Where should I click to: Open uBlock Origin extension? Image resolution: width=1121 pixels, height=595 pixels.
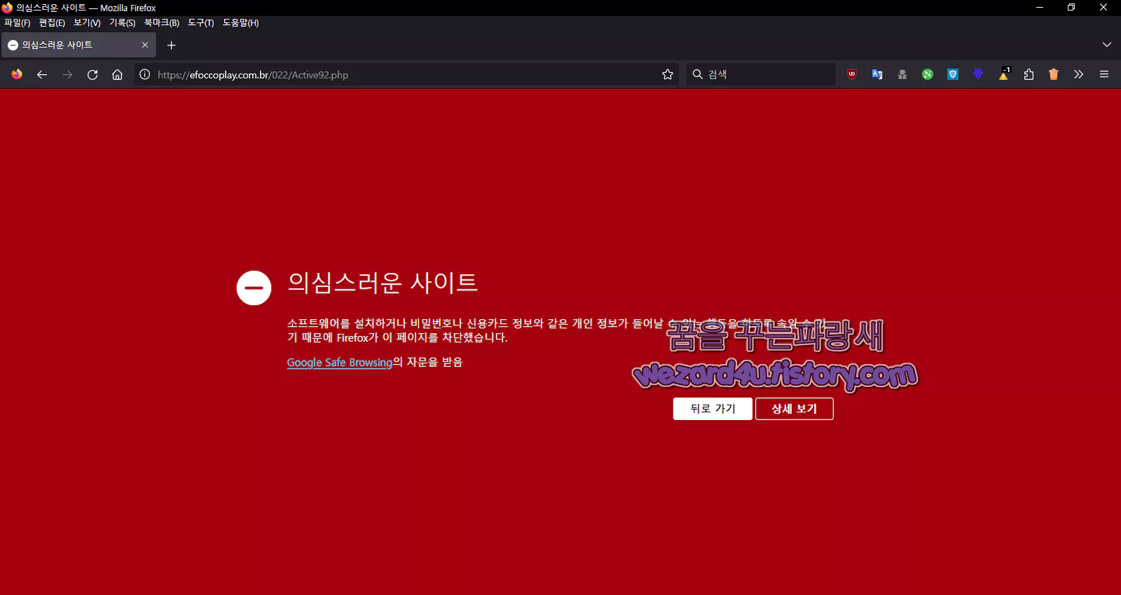pyautogui.click(x=852, y=74)
